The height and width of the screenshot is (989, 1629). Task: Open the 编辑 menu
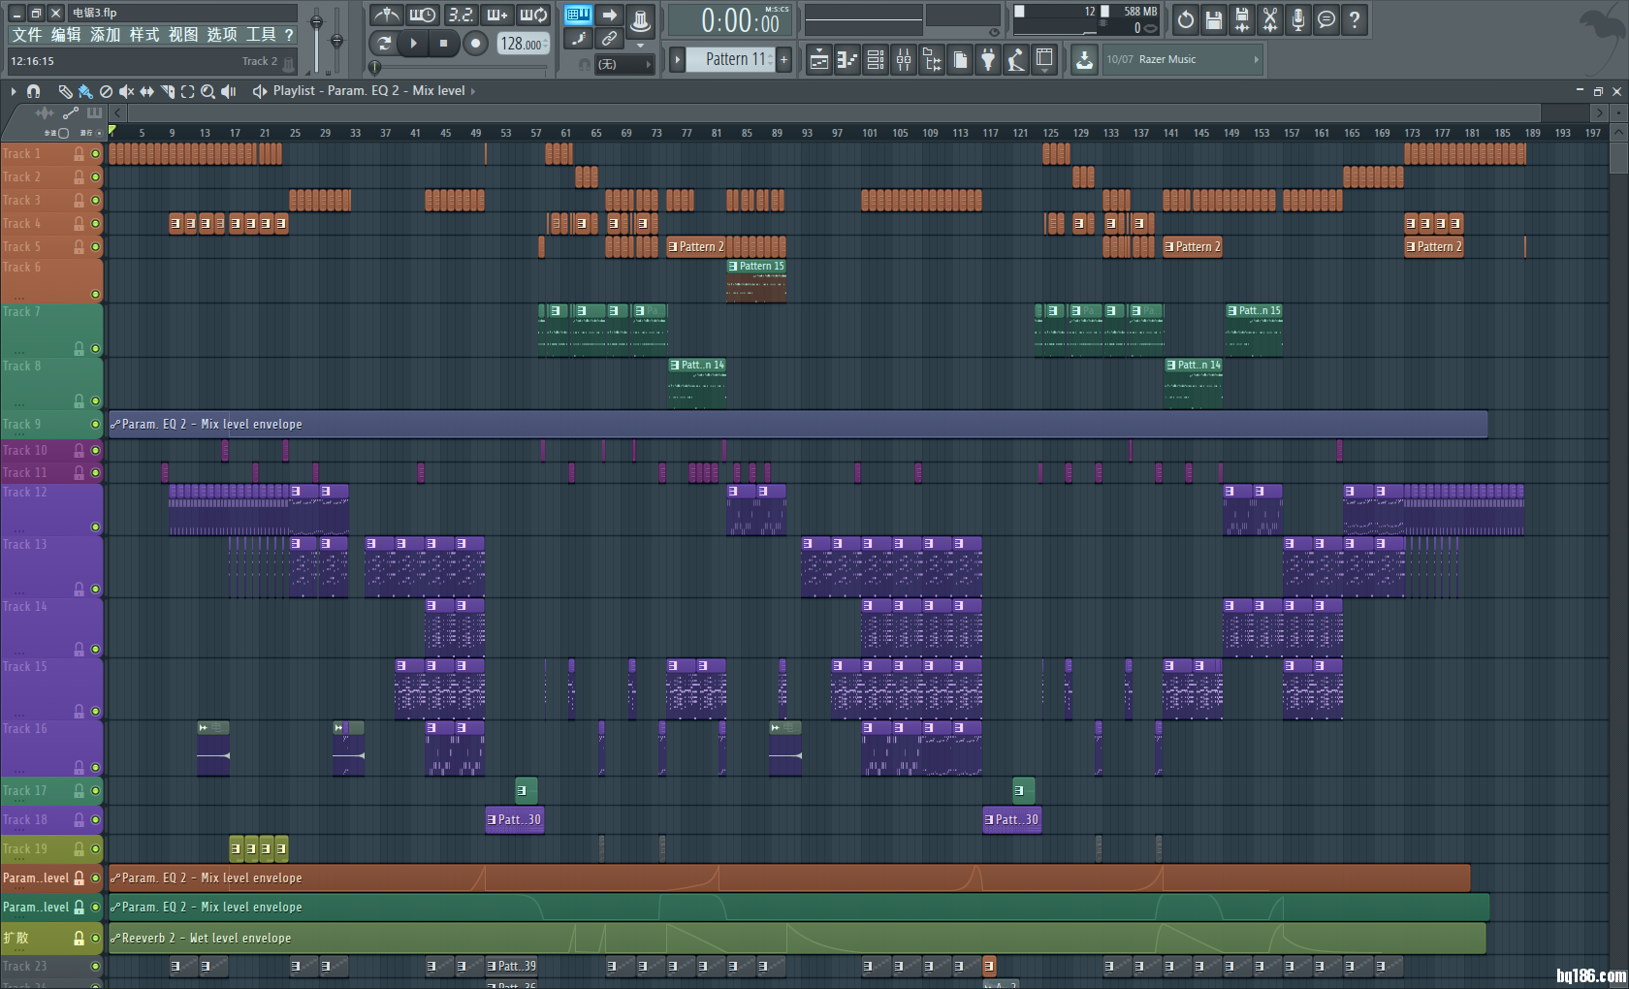tap(66, 35)
